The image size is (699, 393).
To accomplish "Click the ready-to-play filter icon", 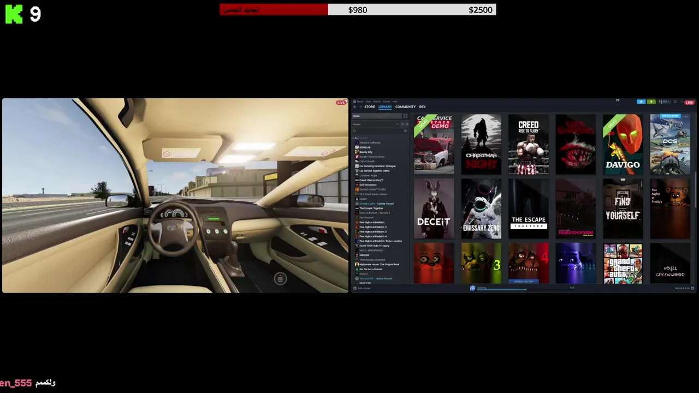I will click(407, 124).
